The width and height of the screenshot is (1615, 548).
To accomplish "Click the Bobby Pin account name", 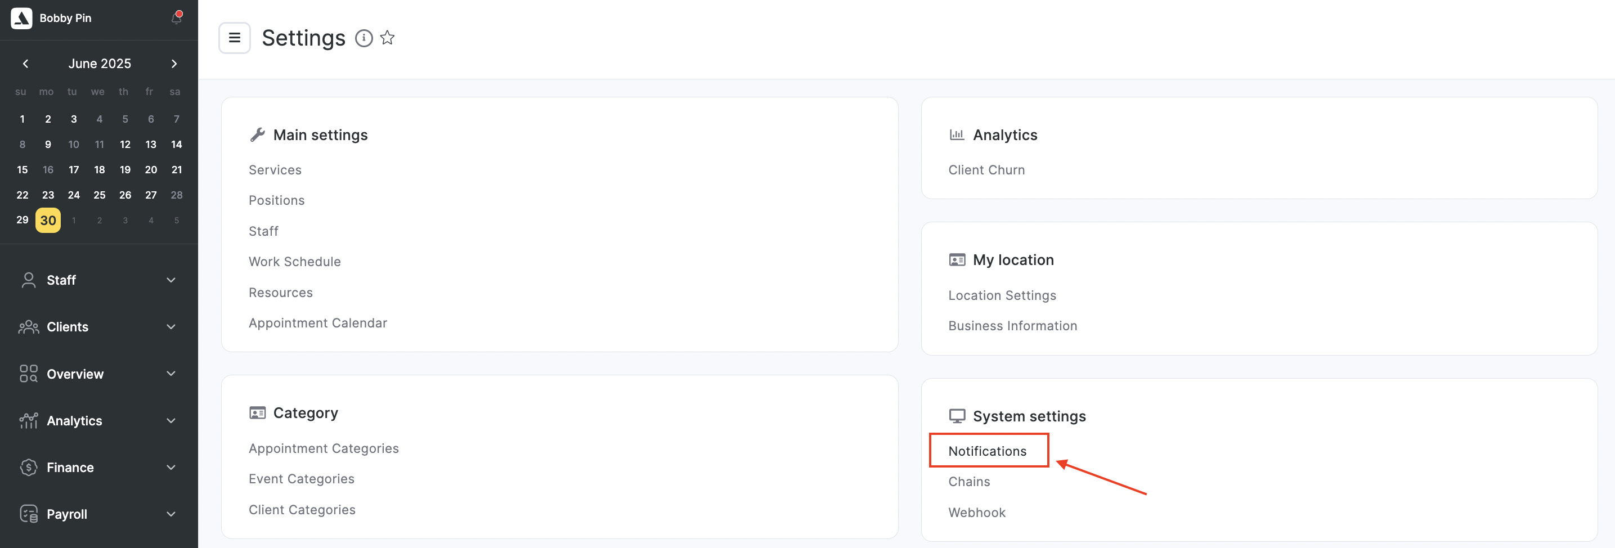I will (65, 18).
